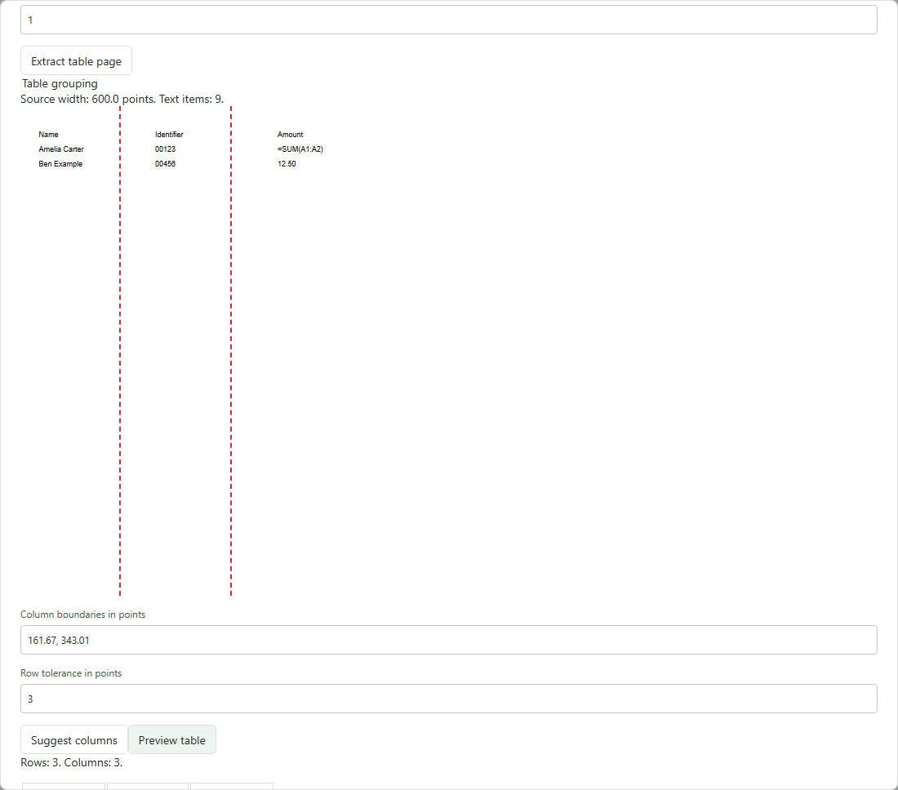Edit the Column boundaries in points field
Viewport: 898px width, 790px height.
pyautogui.click(x=448, y=640)
